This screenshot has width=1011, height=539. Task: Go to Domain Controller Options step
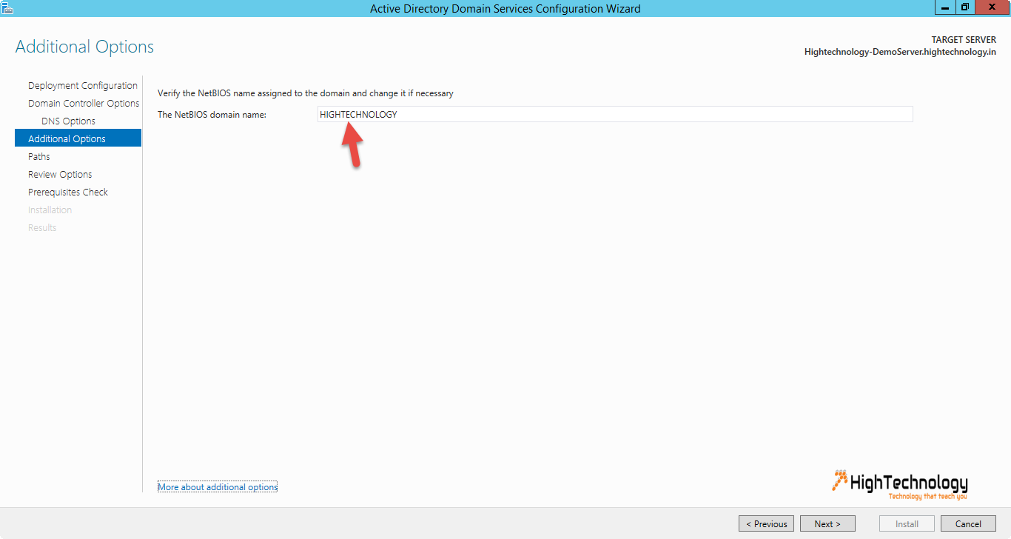[84, 103]
